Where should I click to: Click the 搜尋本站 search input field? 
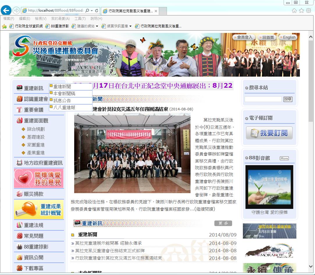point(263,99)
